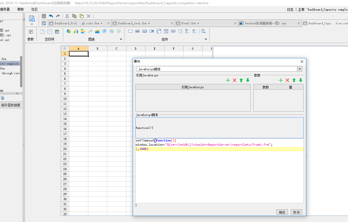Click inside the JavaScript script editor area
The image size is (348, 222).
point(219,171)
